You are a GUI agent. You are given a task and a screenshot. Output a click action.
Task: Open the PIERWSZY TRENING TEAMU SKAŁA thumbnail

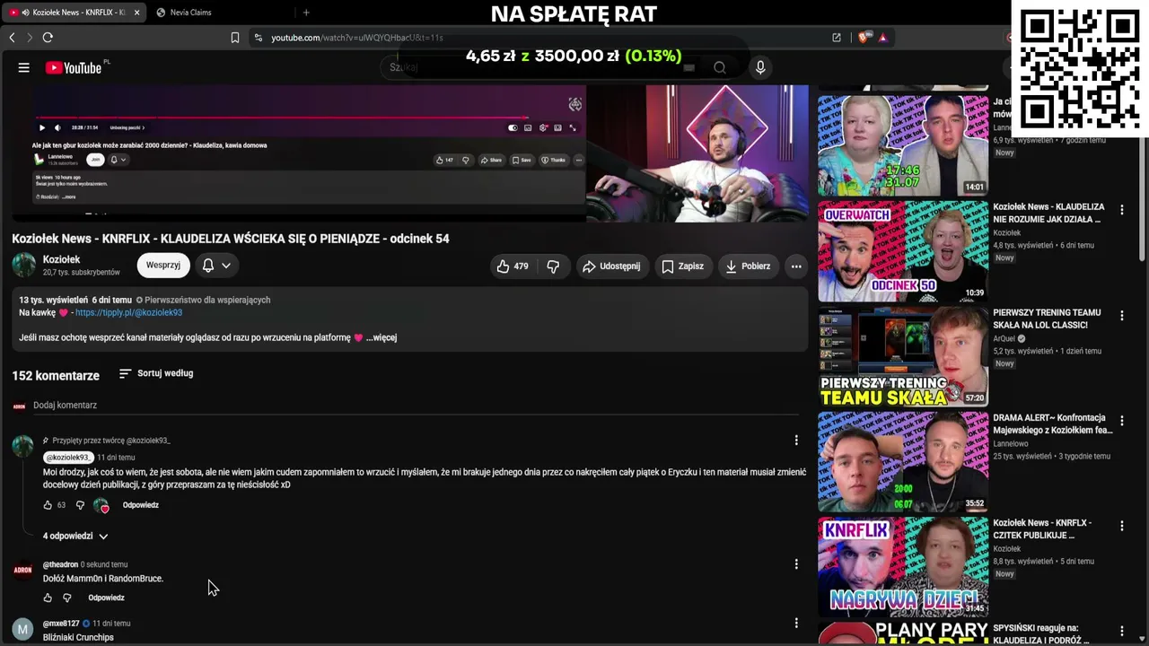click(903, 357)
